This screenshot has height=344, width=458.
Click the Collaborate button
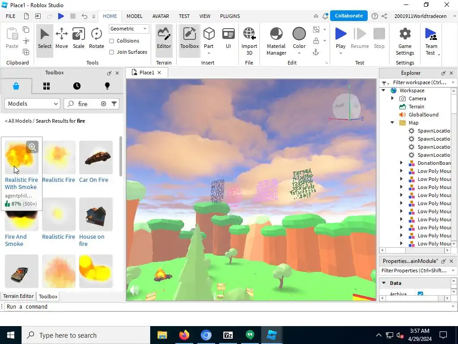pos(349,16)
